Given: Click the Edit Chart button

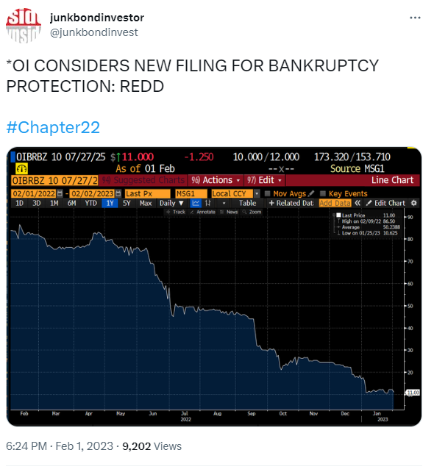Looking at the screenshot, I should [x=385, y=203].
